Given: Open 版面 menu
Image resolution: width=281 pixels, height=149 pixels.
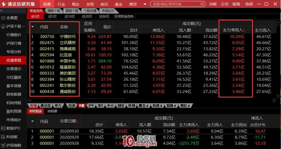Looking at the screenshot, I should coord(236,4).
